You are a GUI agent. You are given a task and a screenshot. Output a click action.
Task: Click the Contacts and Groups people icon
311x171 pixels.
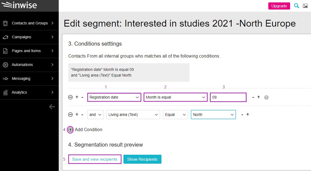click(x=5, y=23)
